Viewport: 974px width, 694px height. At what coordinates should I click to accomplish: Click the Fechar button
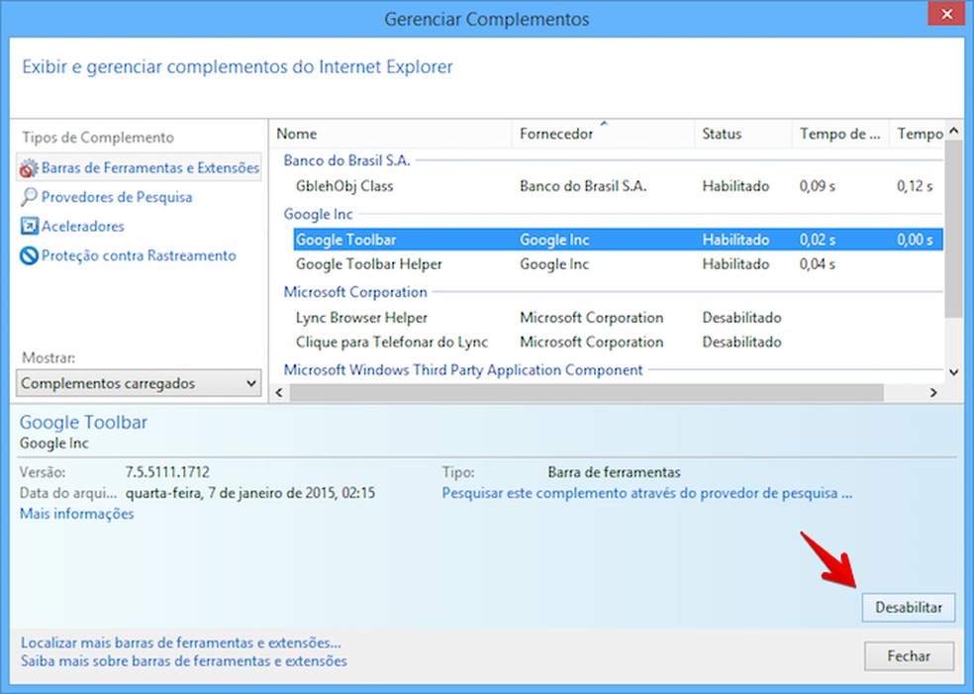909,656
